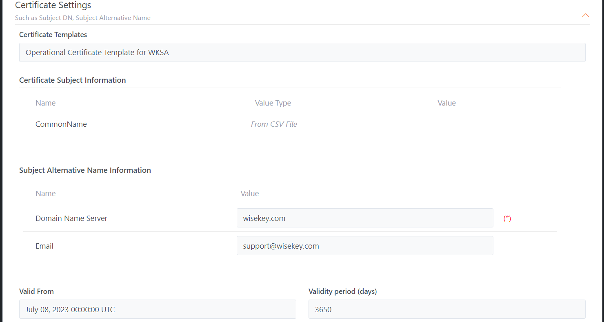604x322 pixels.
Task: Collapse the Certificate Settings section chevron
Action: point(585,15)
